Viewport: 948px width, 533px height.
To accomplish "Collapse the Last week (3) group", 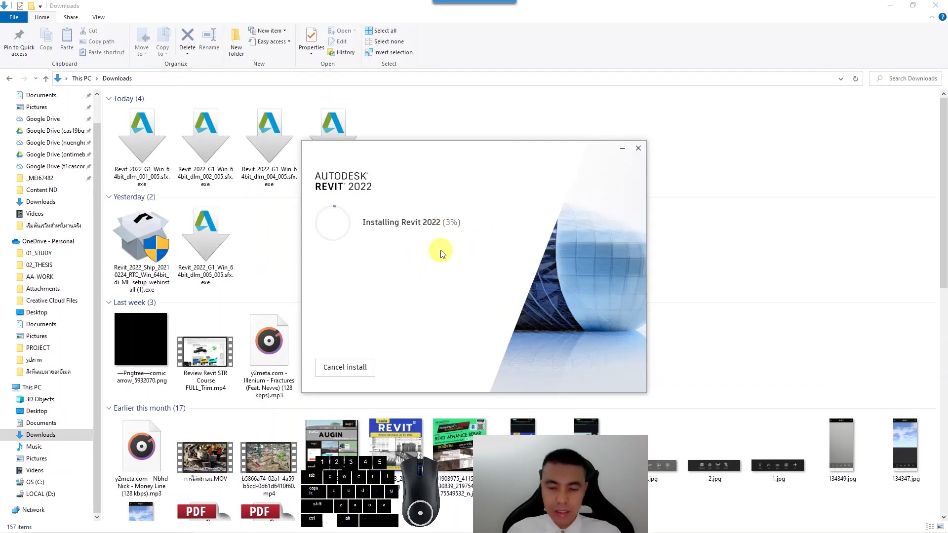I will click(x=109, y=303).
